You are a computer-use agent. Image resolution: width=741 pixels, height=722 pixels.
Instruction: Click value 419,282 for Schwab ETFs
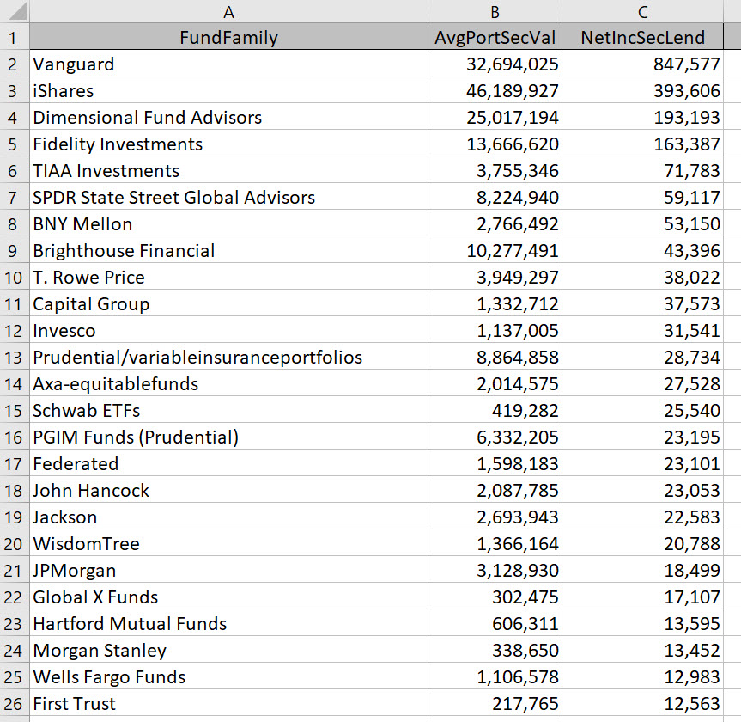click(x=495, y=410)
